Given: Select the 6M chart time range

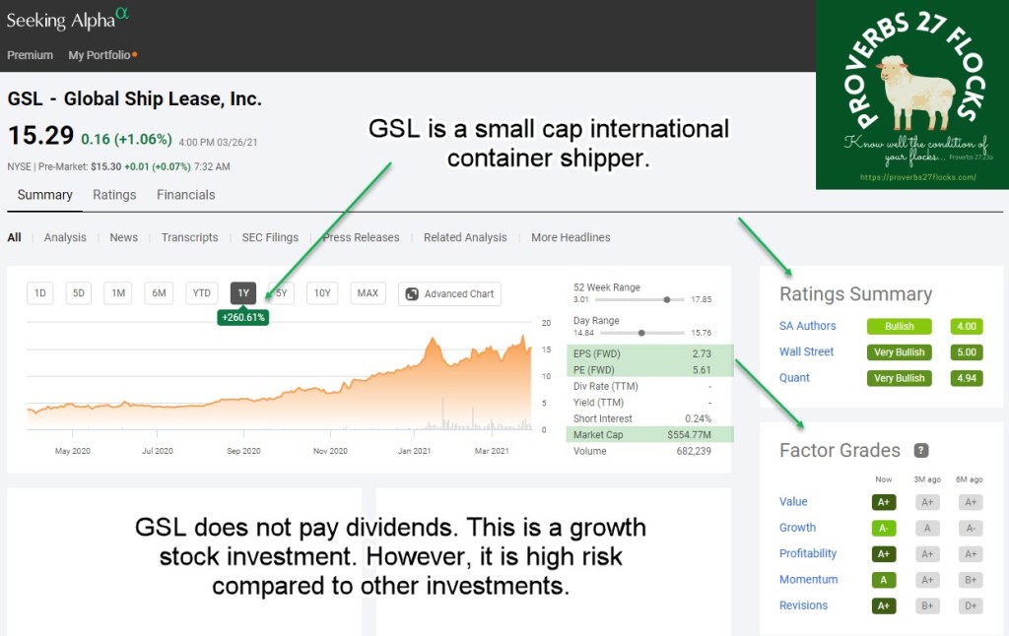Looking at the screenshot, I should (x=158, y=293).
